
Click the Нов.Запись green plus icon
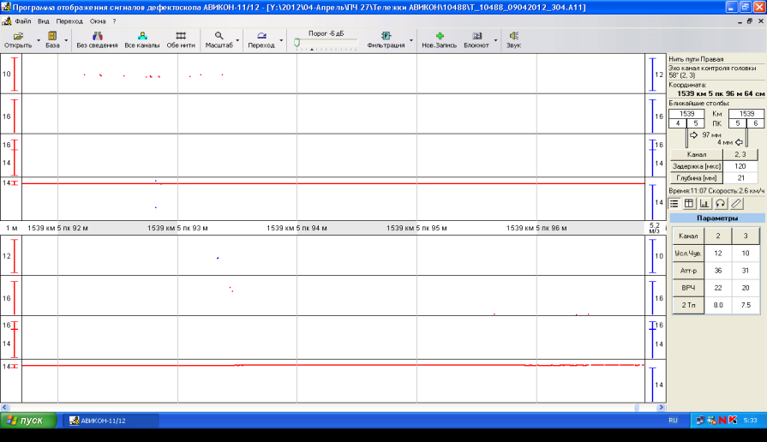click(440, 36)
